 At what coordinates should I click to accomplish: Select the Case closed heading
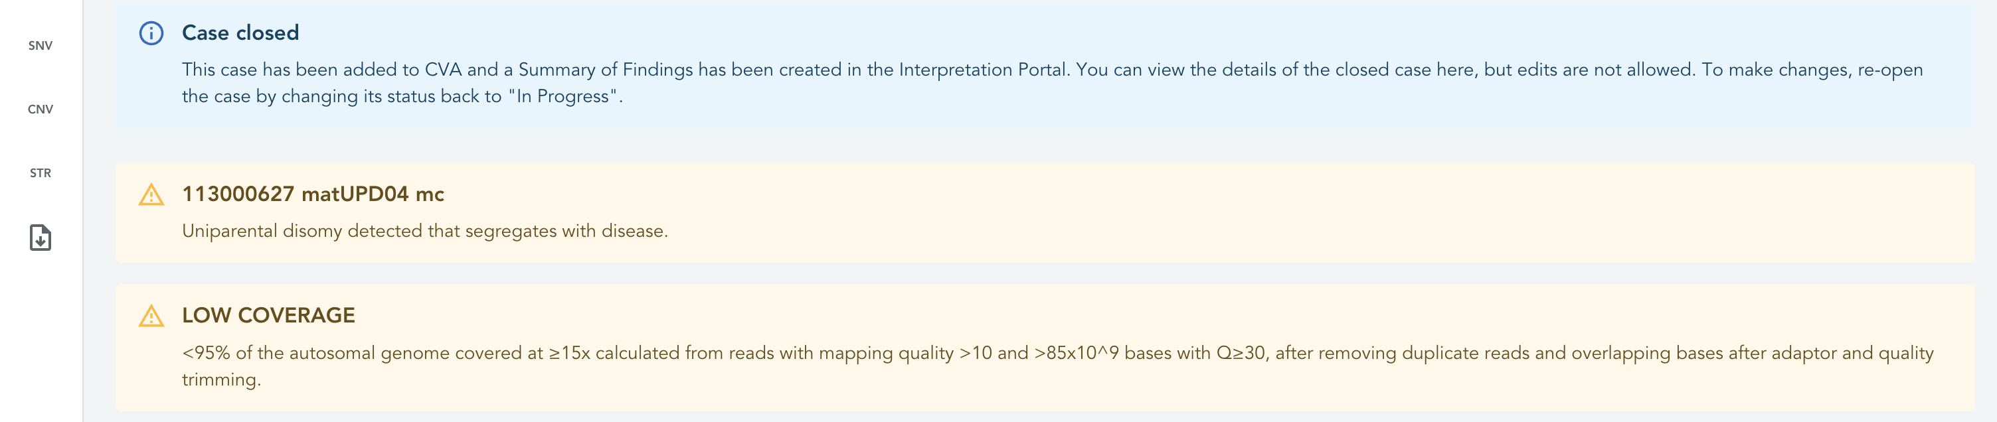[x=240, y=33]
